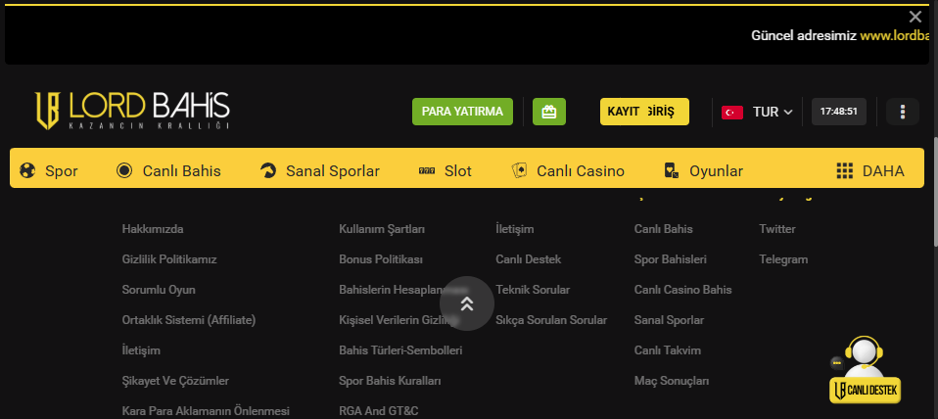Select Canlı Bahis in navigation bar
Screen dimensions: 938x419
coord(168,171)
